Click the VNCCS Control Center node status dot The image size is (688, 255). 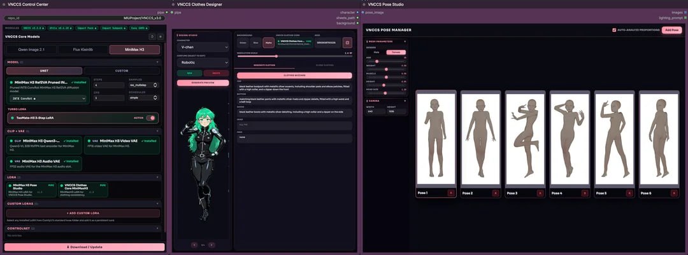[x=4, y=4]
